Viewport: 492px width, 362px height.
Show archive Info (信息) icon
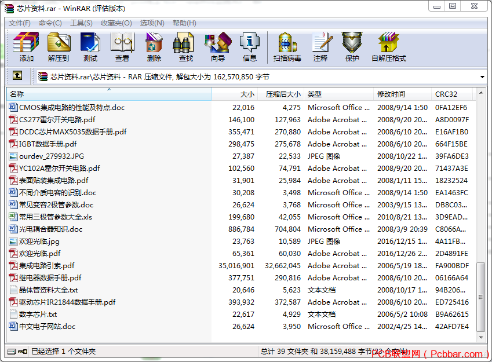249,42
